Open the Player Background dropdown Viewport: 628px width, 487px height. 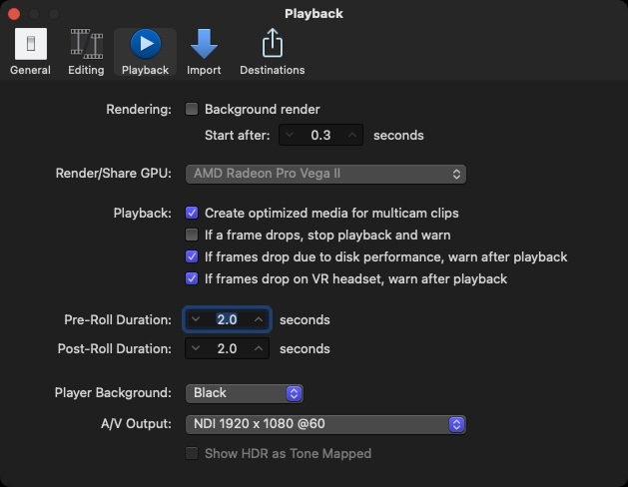(245, 393)
